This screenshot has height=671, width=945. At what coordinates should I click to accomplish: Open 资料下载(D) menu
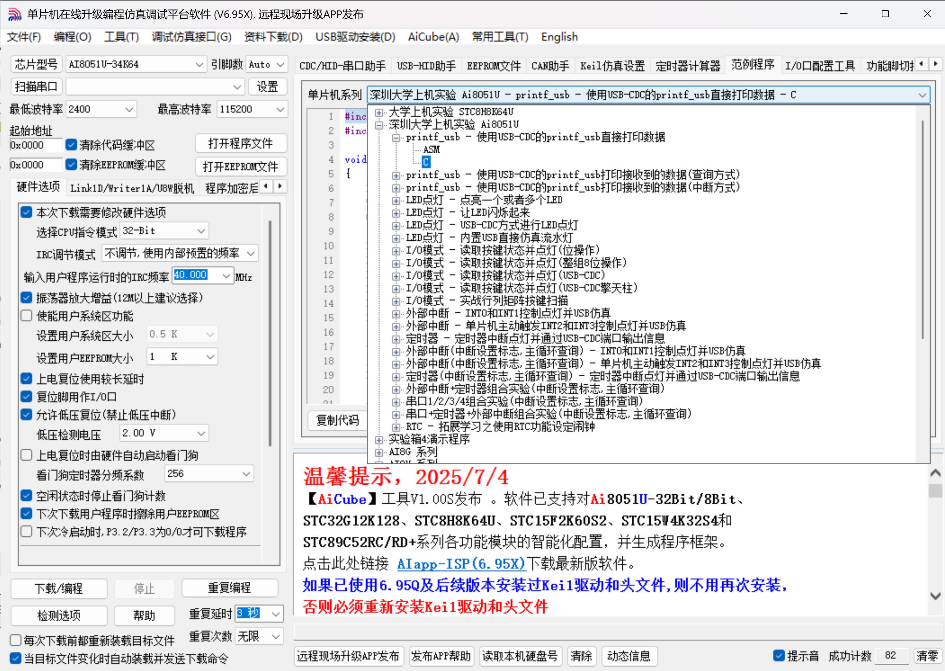[x=273, y=37]
